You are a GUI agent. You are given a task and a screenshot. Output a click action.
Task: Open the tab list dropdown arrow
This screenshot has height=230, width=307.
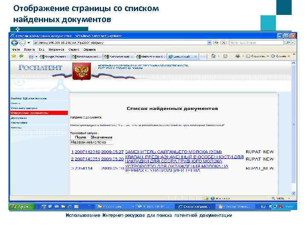[x=36, y=57]
